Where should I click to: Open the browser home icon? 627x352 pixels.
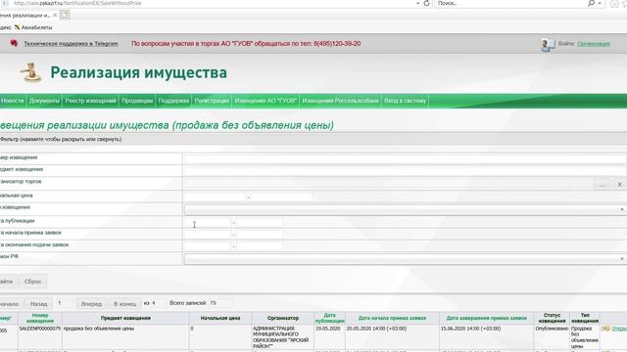pyautogui.click(x=614, y=4)
